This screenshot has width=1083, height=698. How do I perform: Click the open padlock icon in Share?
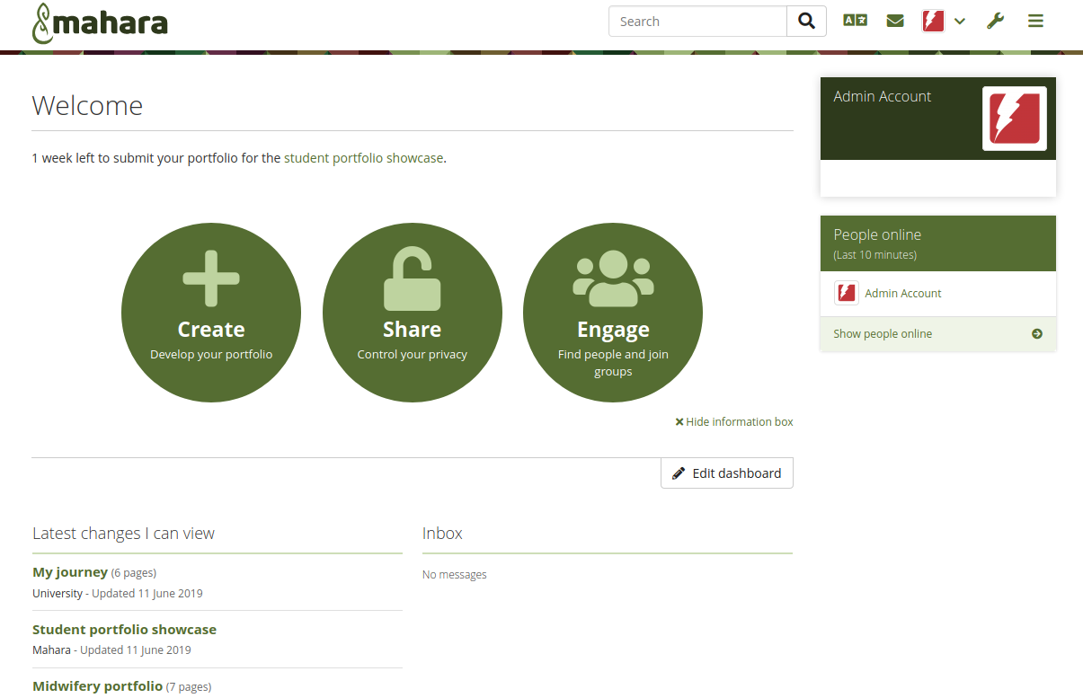click(x=413, y=279)
